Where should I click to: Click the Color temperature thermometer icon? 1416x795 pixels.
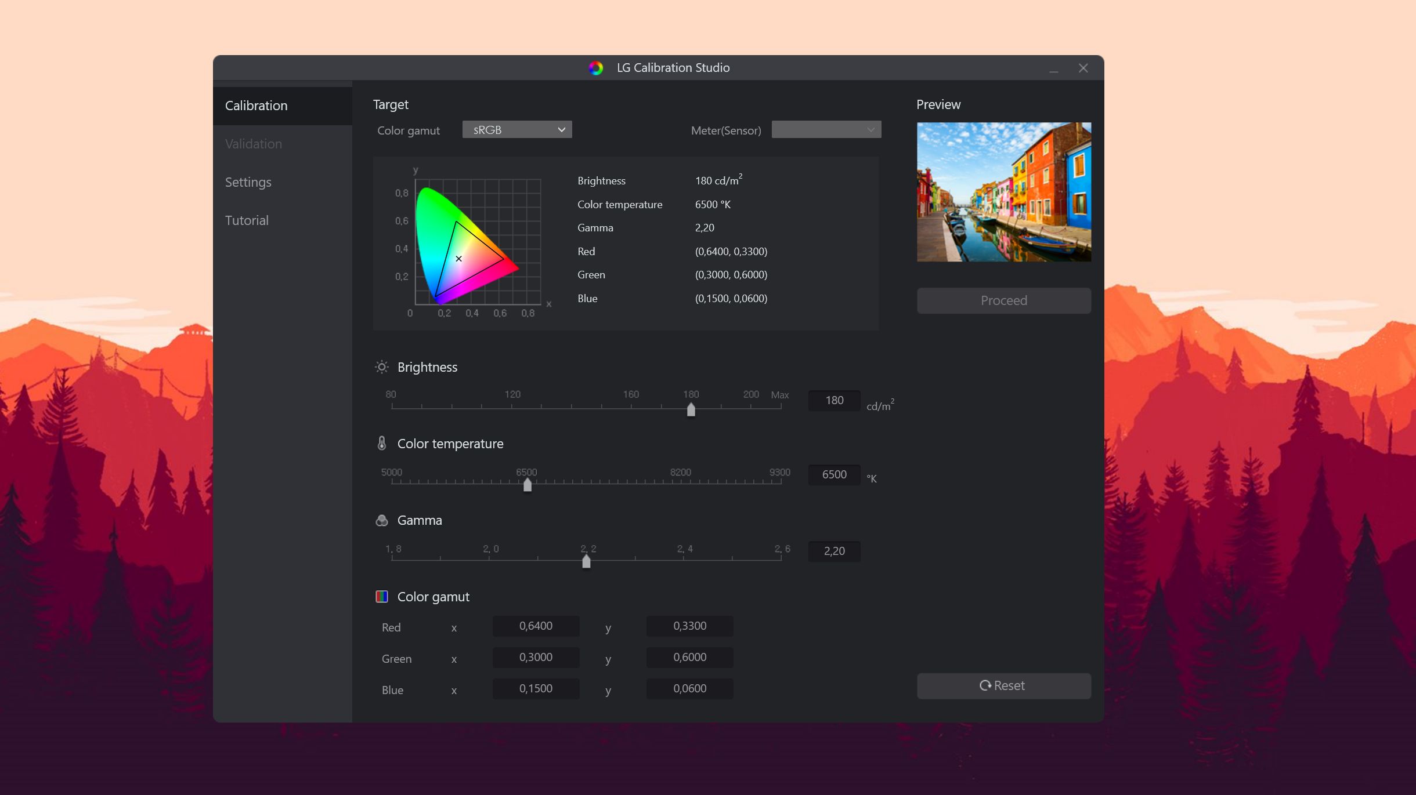tap(381, 443)
